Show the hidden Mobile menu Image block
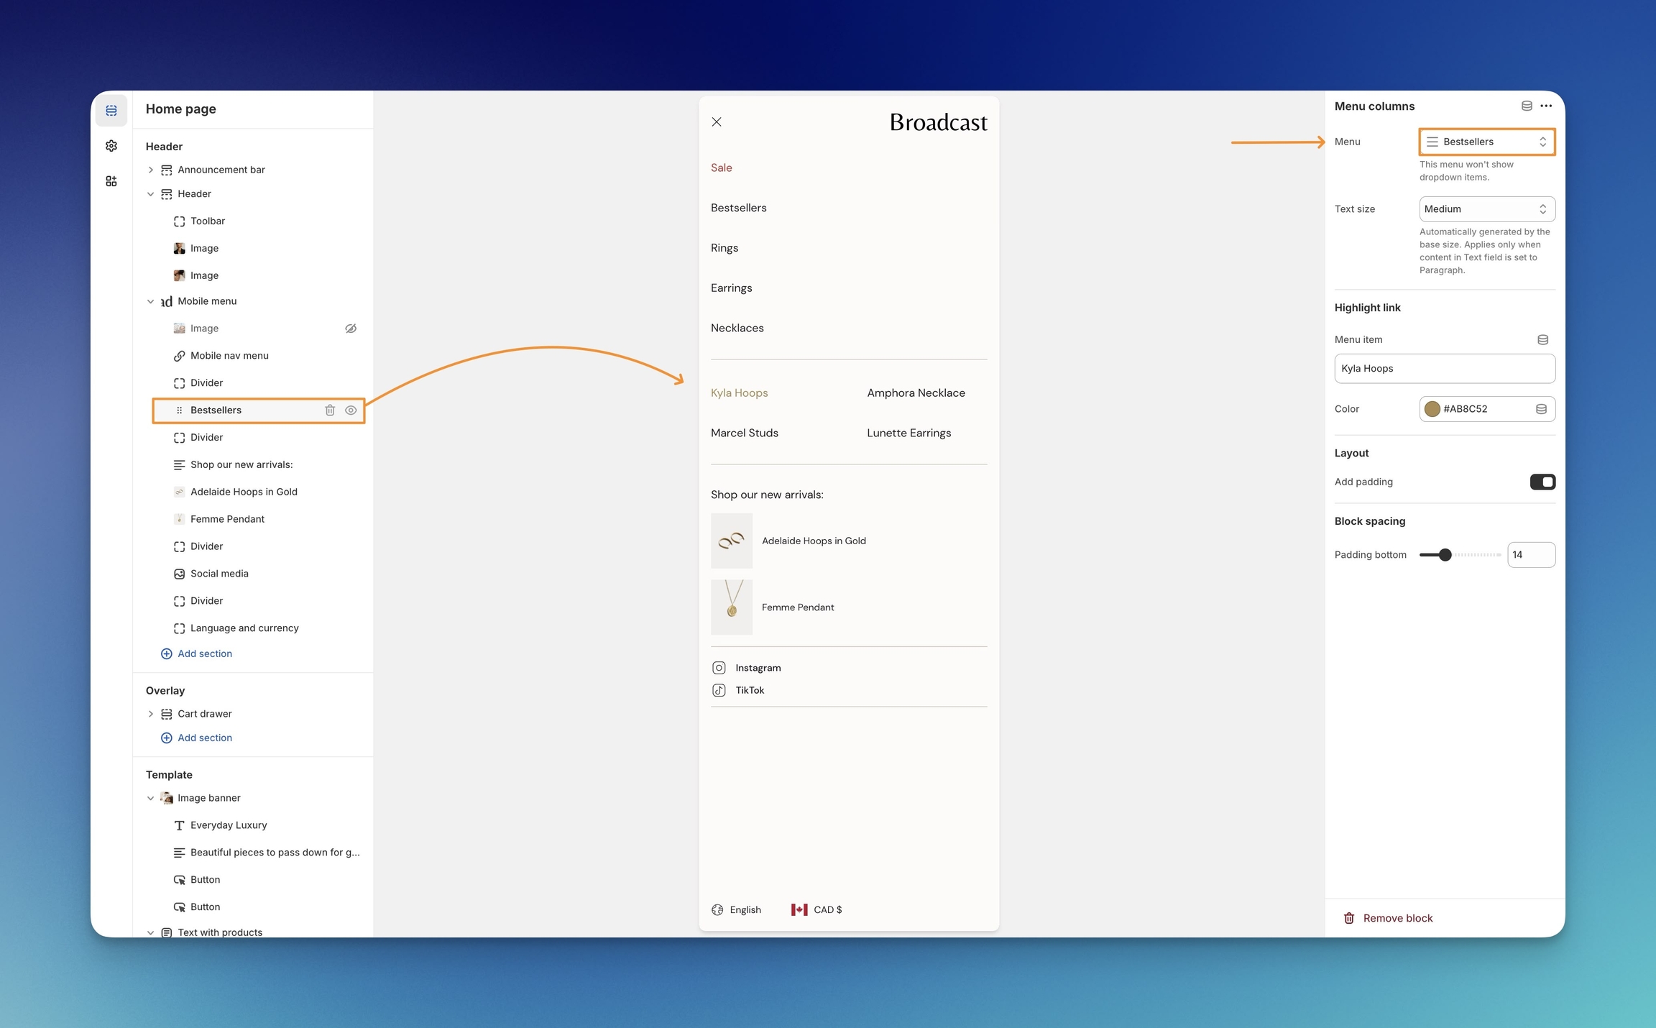The image size is (1656, 1028). (351, 329)
